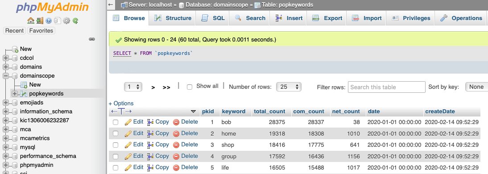Screen dimensions: 488x174
Task: Sort by the createDate column header
Action: click(440, 112)
